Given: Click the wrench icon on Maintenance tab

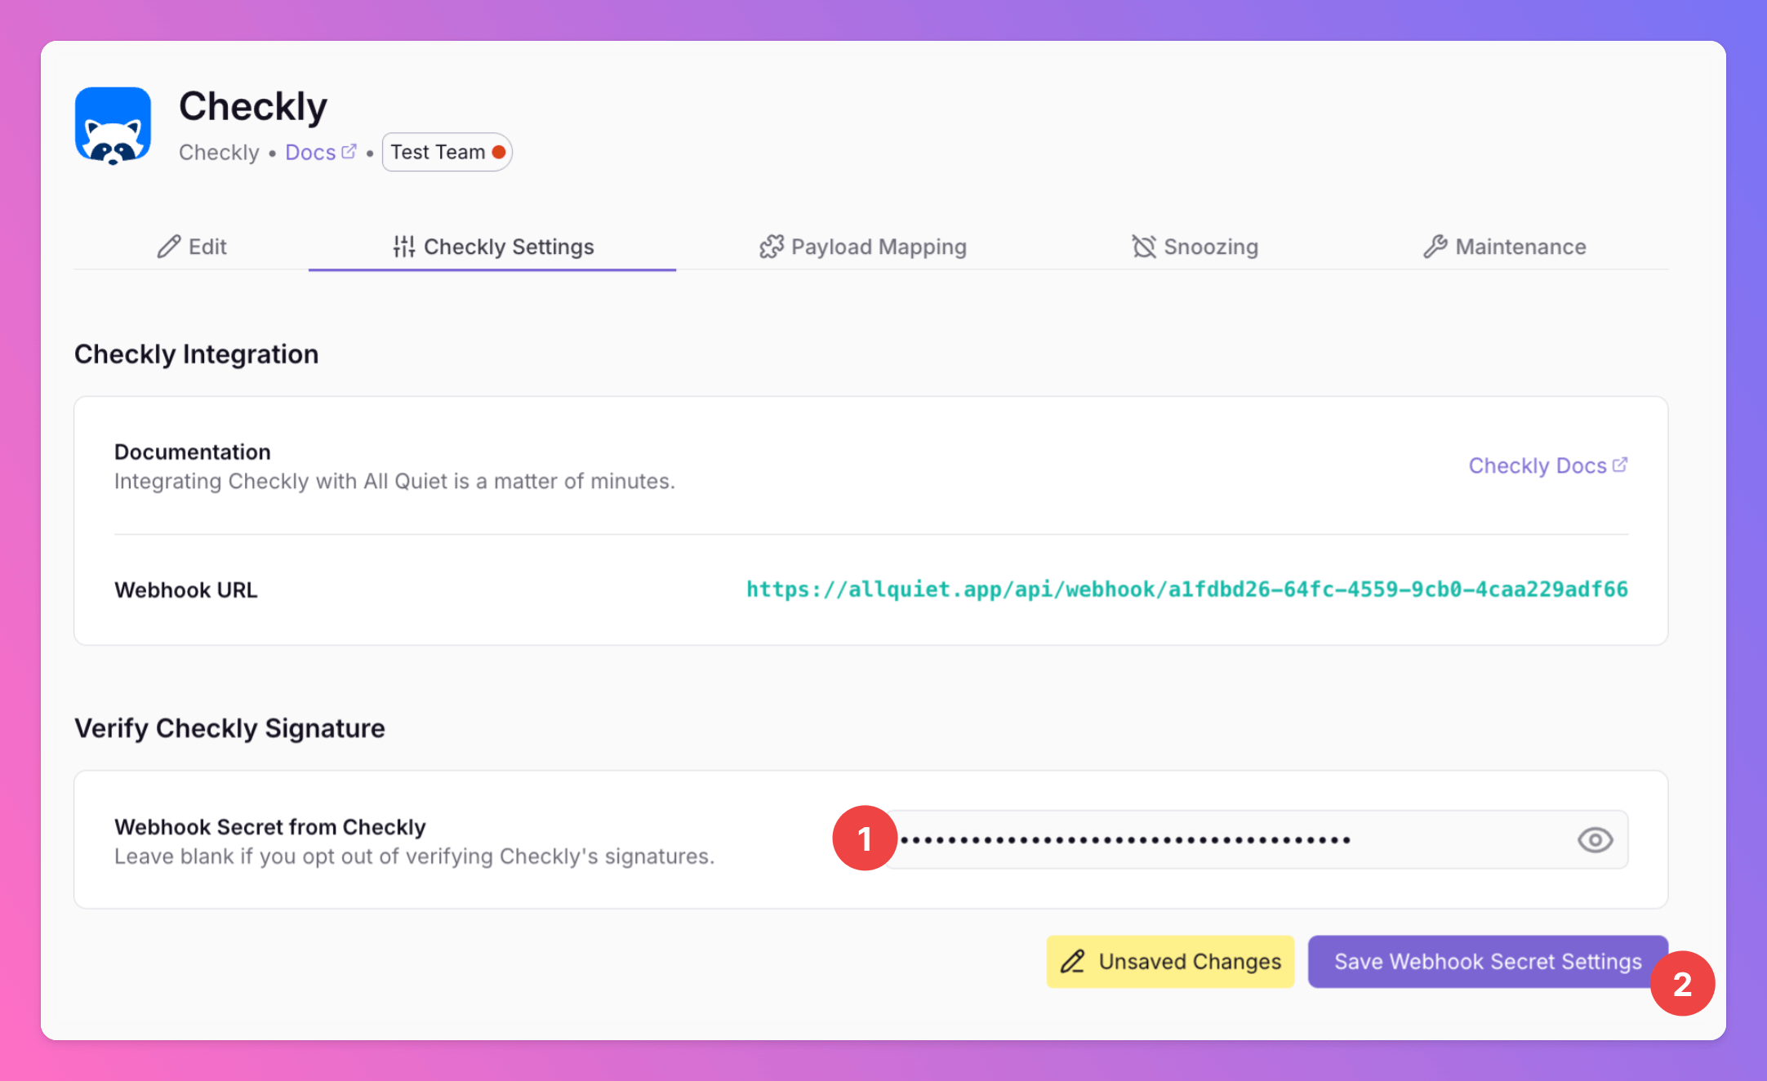Looking at the screenshot, I should point(1435,247).
